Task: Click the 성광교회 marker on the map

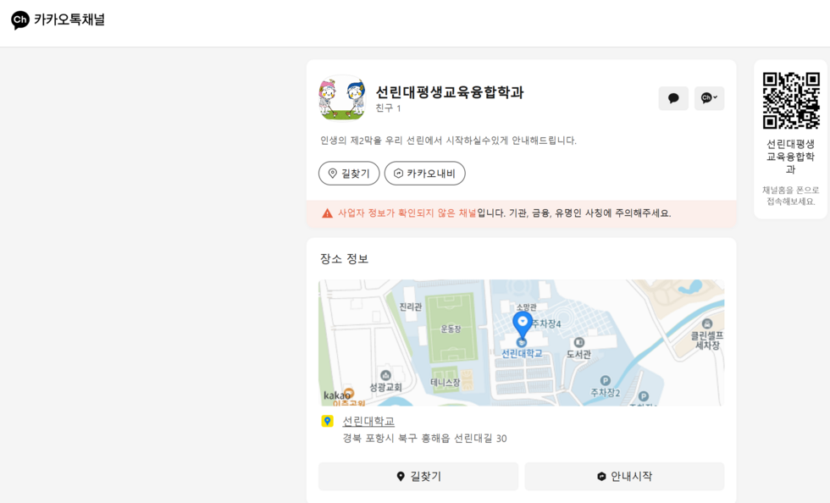Action: coord(385,375)
